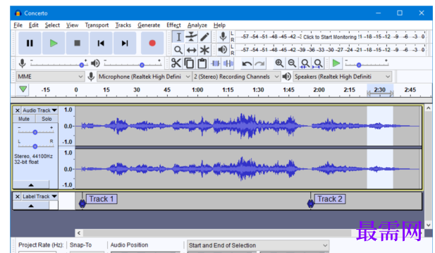This screenshot has width=435, height=253.
Task: Close the Audio Track with its X
Action: coord(18,110)
